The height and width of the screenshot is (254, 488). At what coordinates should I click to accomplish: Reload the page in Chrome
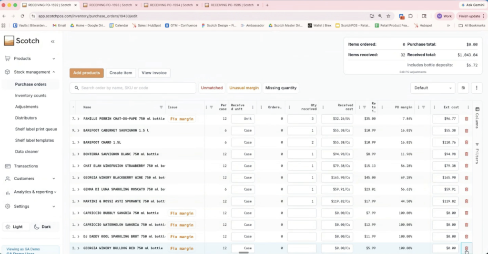tap(22, 16)
